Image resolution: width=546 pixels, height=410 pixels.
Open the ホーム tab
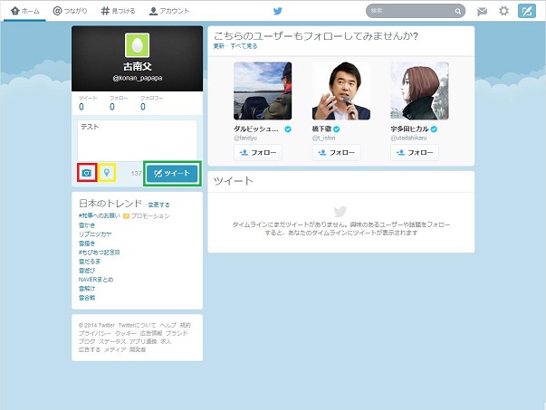pyautogui.click(x=24, y=11)
